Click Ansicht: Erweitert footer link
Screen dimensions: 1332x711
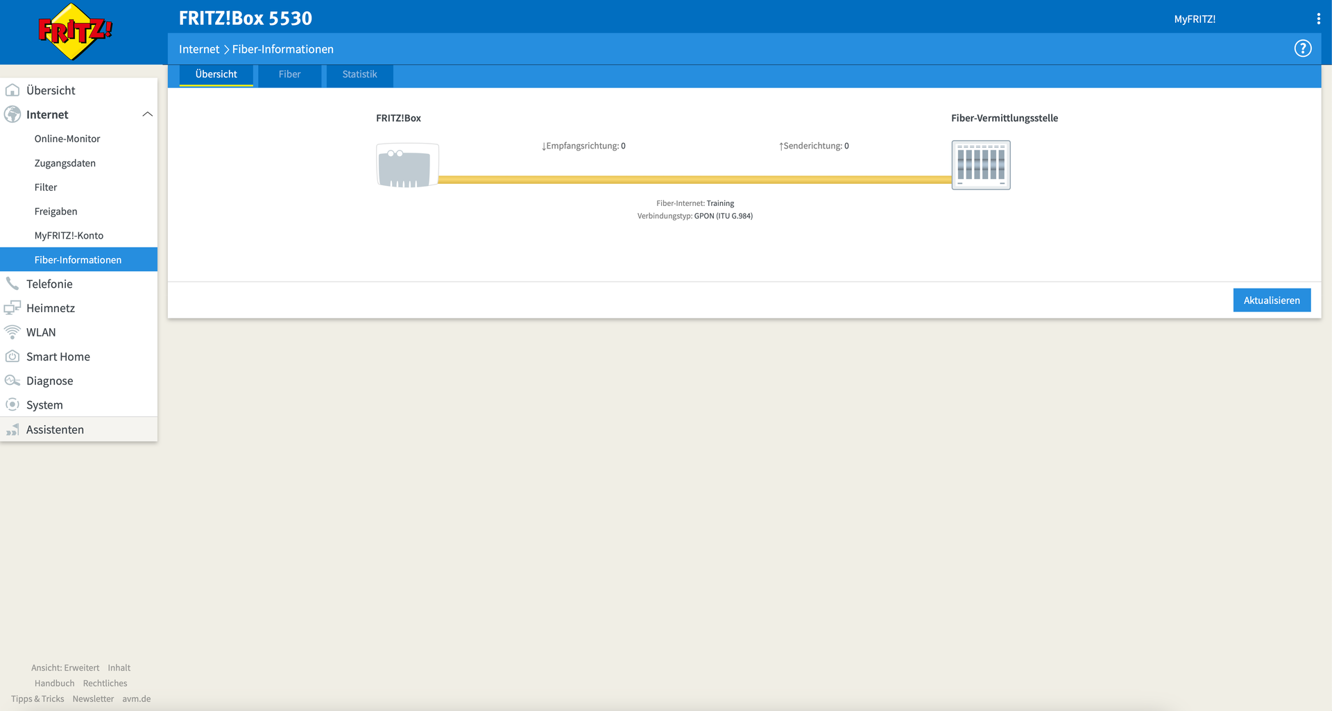click(65, 668)
